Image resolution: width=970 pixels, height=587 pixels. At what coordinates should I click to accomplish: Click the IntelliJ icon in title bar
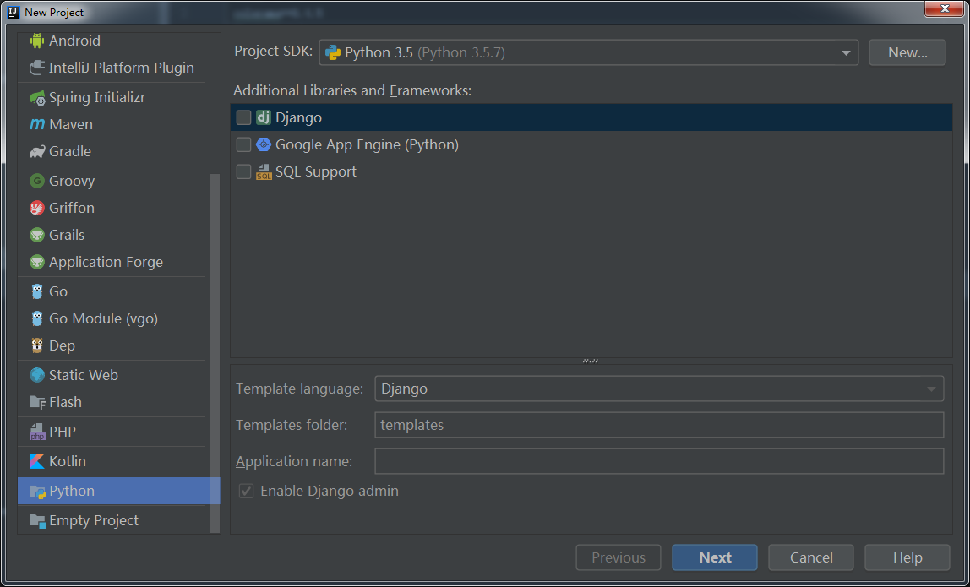[x=14, y=12]
